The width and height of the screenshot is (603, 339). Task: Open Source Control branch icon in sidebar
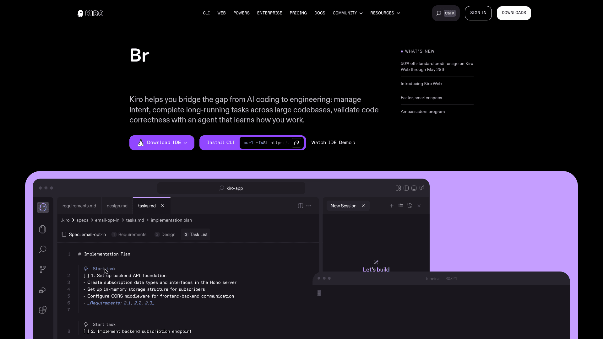coord(43,269)
